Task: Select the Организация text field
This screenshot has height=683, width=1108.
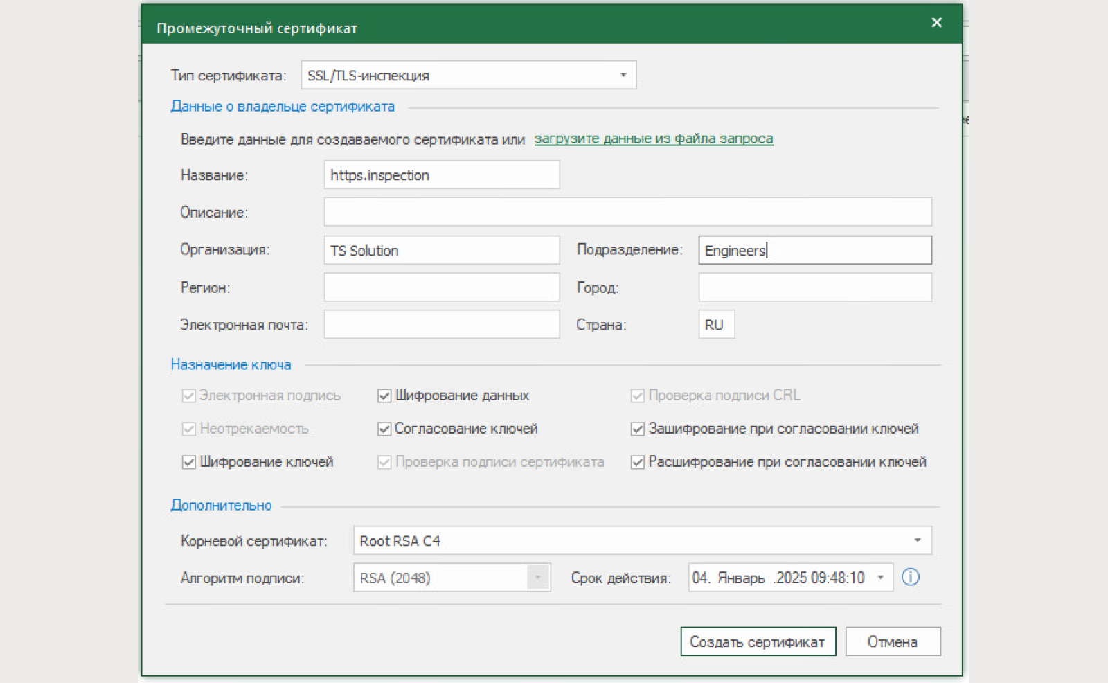Action: [x=442, y=250]
